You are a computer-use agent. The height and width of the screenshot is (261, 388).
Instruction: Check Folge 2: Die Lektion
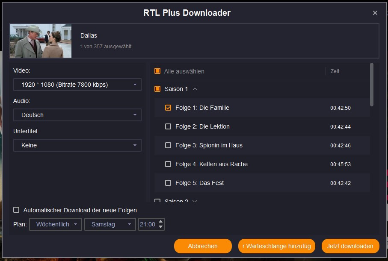pos(168,126)
